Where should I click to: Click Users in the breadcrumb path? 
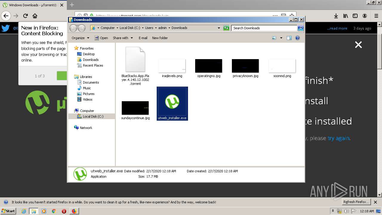pyautogui.click(x=149, y=28)
